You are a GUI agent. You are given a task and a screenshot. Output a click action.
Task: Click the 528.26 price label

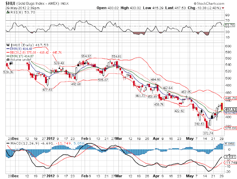click(x=8, y=72)
